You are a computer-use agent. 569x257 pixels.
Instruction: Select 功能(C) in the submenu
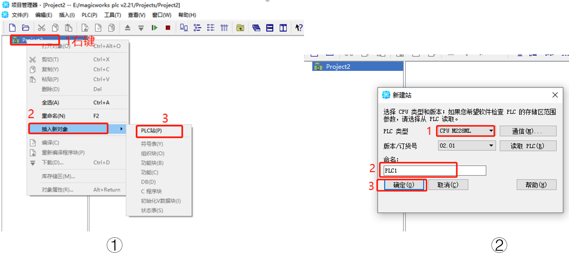pos(159,172)
